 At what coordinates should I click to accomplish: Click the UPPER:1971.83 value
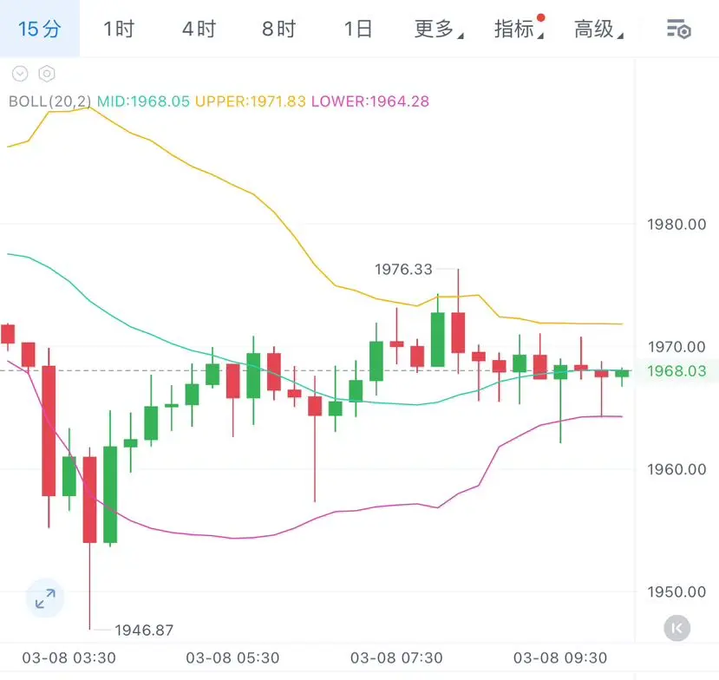point(250,101)
